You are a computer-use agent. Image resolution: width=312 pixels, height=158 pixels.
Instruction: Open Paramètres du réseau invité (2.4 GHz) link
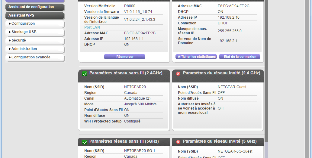(221, 73)
